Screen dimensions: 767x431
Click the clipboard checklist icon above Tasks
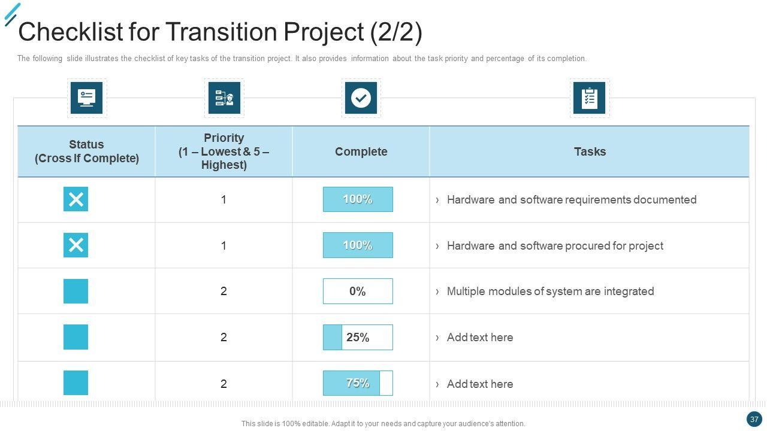[x=589, y=98]
